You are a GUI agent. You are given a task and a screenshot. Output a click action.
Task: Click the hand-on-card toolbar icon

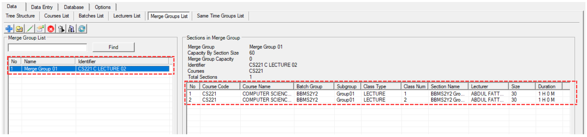pyautogui.click(x=40, y=29)
